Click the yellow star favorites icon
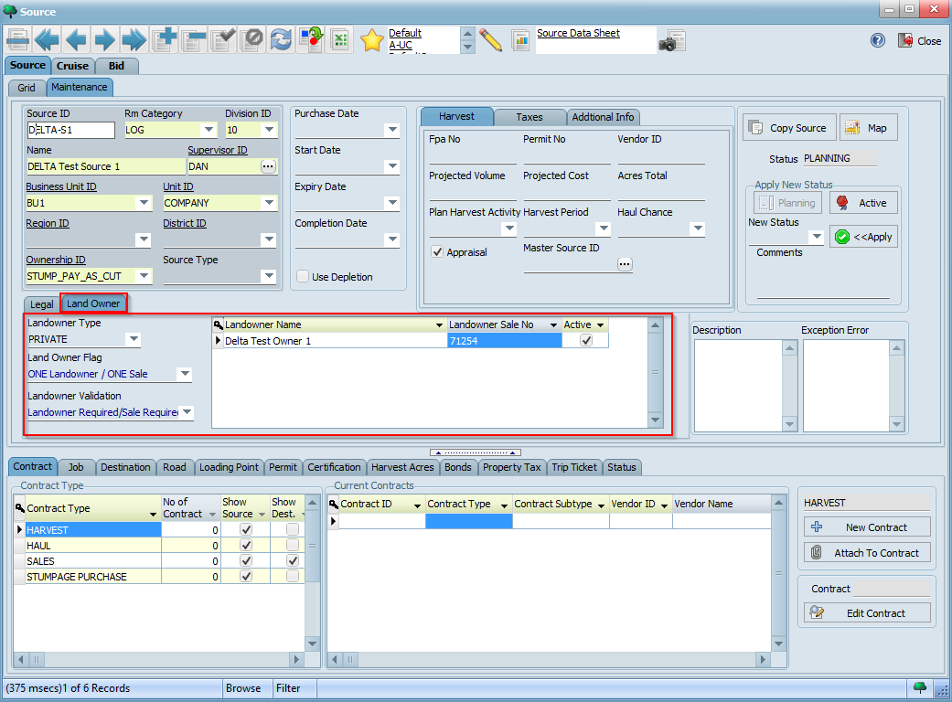 pyautogui.click(x=371, y=40)
